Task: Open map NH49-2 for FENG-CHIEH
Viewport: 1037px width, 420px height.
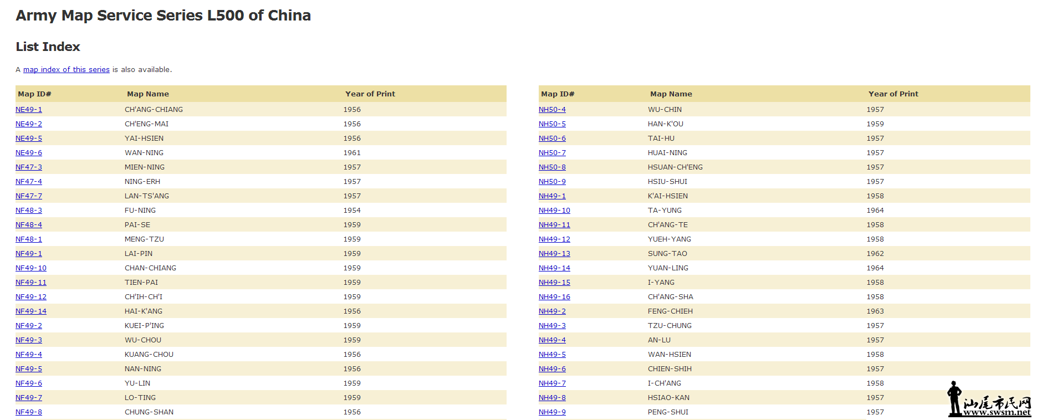Action: click(x=552, y=311)
